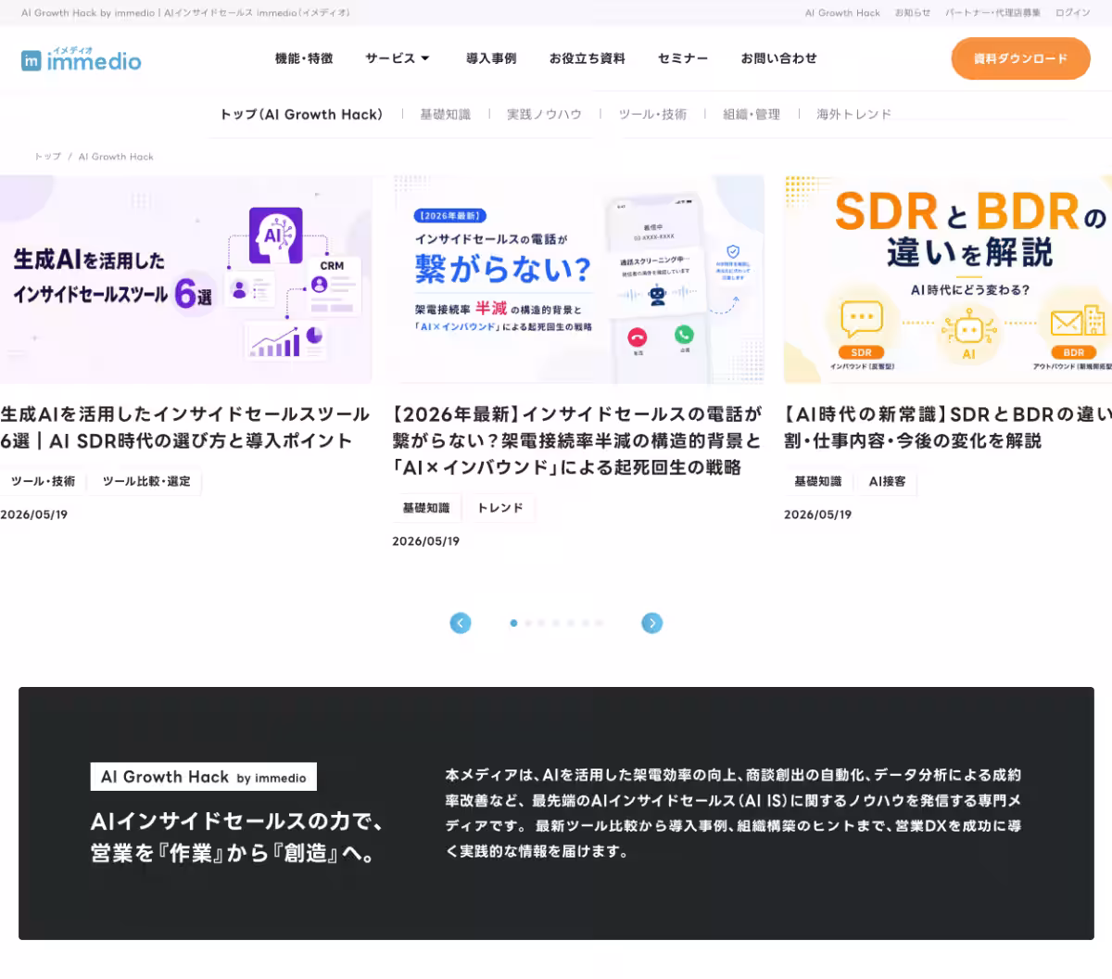This screenshot has width=1112, height=979.
Task: Open お役立ち資料 menu item
Action: point(588,58)
